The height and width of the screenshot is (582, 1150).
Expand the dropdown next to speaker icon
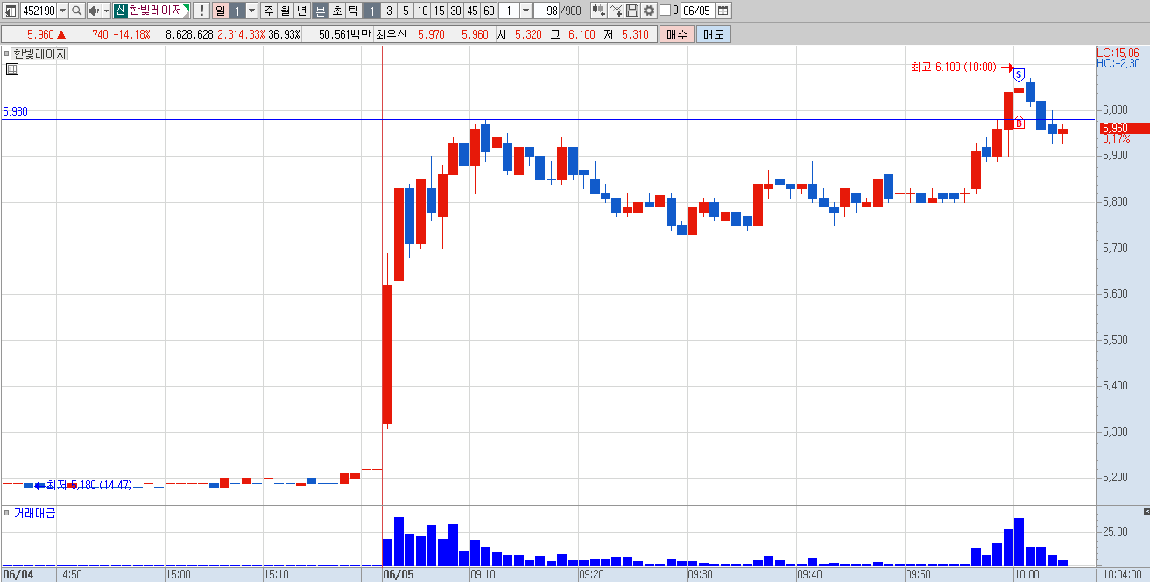[106, 11]
